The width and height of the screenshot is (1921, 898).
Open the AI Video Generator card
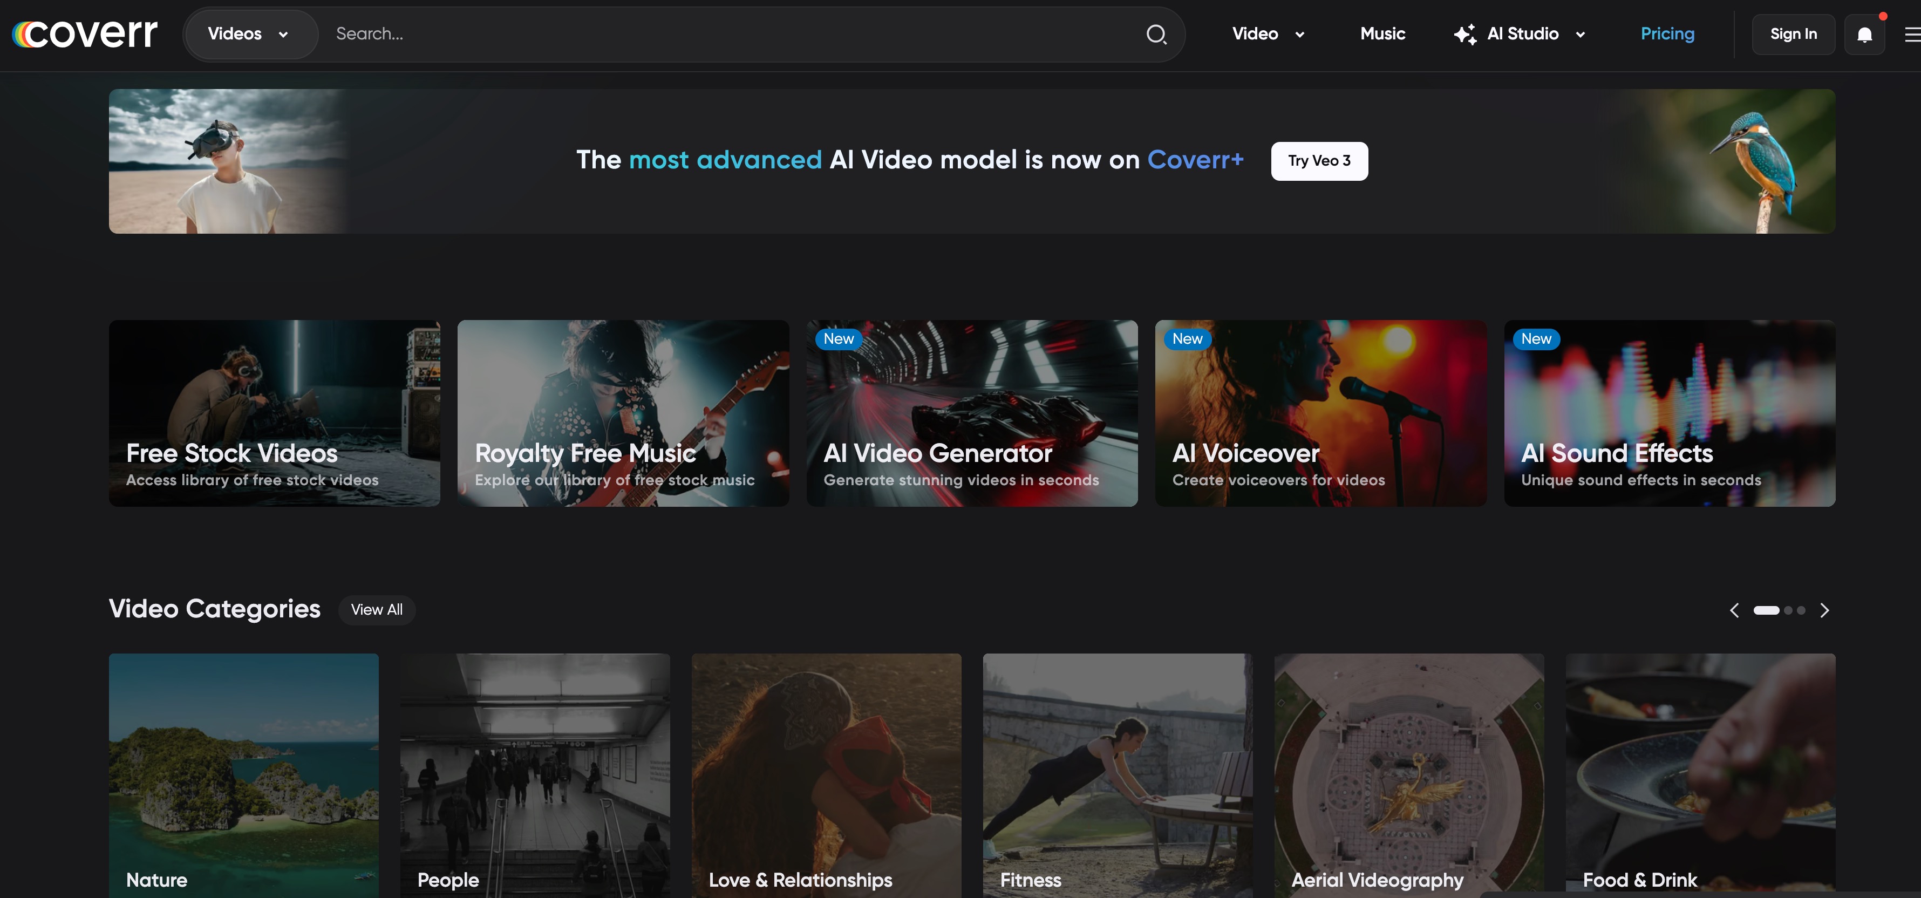(972, 413)
